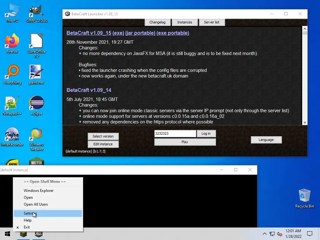Screen dimensions: 320x240
Task: Click the Windows Start button
Action: click(7, 234)
